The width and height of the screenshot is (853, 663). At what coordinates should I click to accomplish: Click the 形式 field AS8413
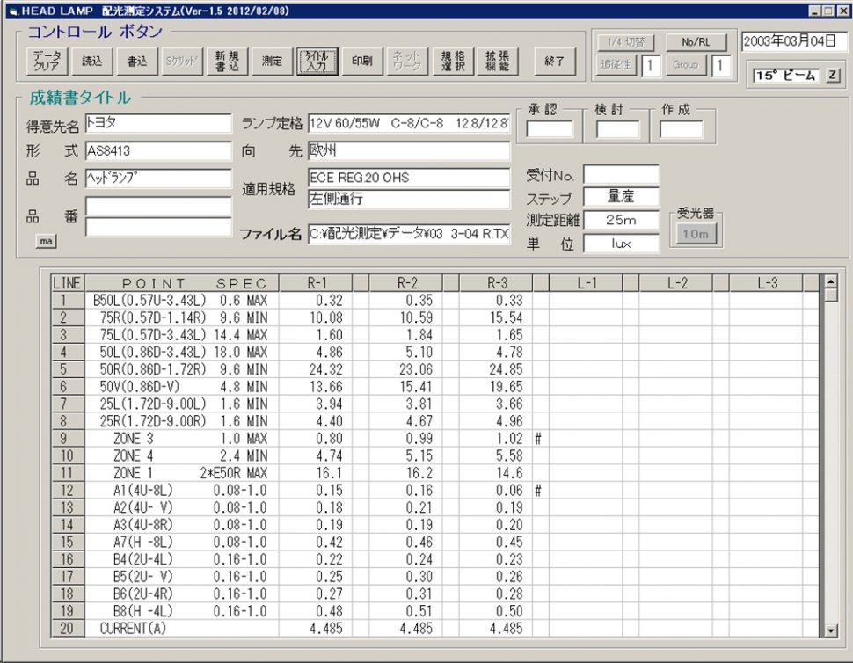158,150
